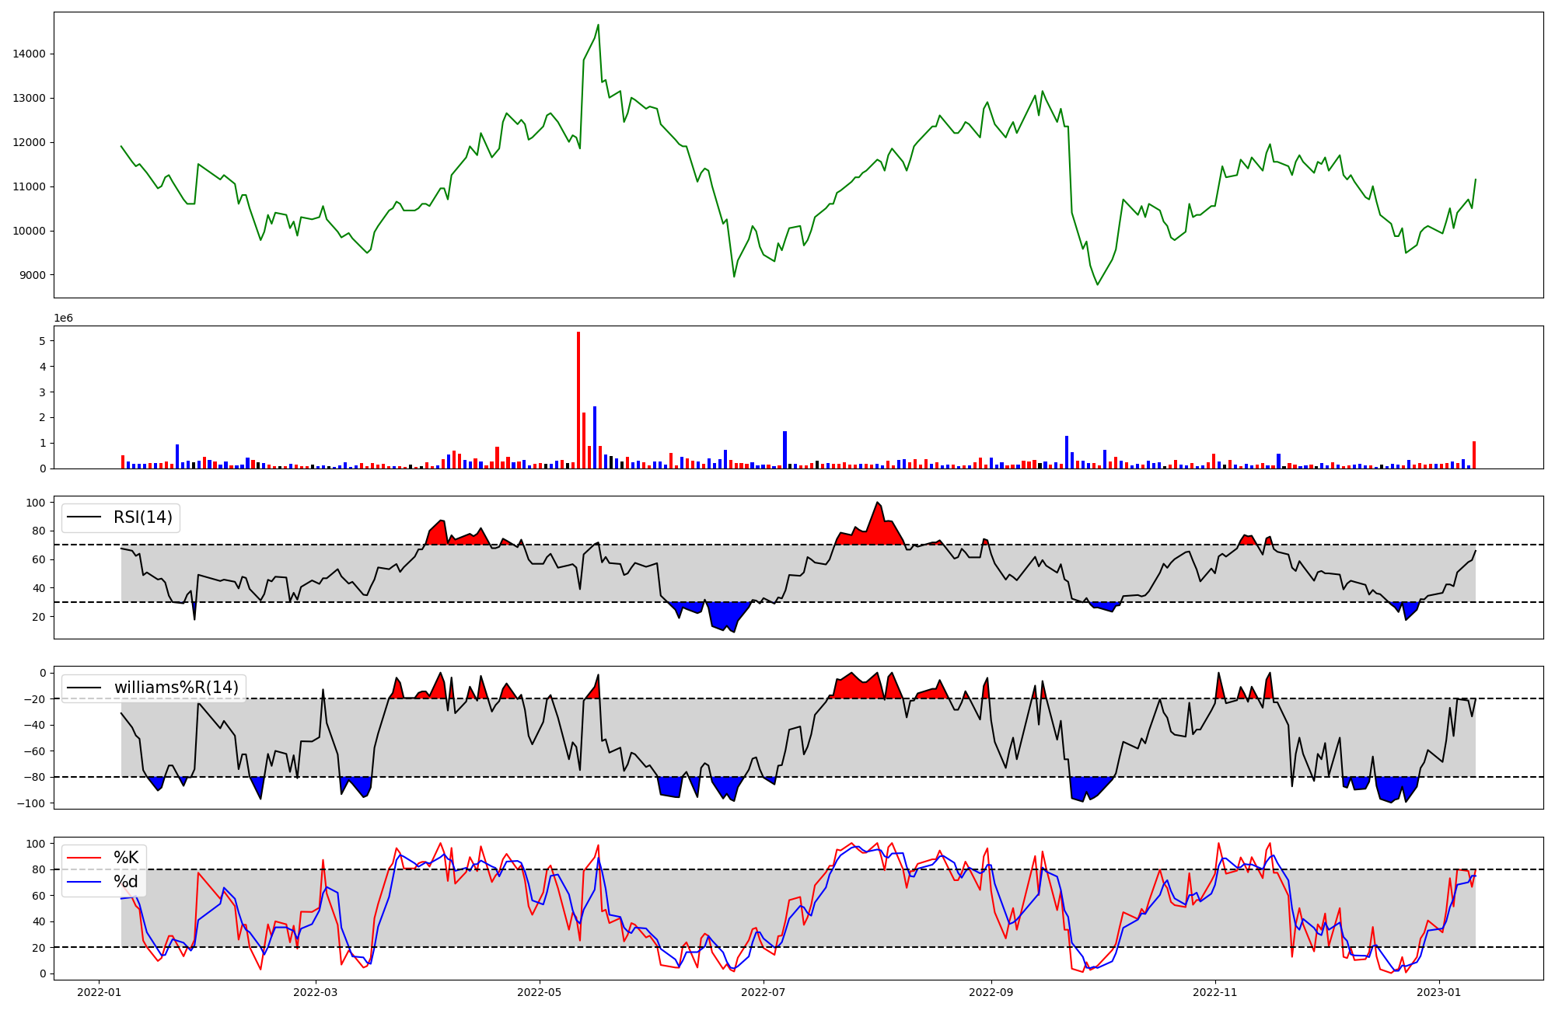Image resolution: width=1555 pixels, height=1010 pixels.
Task: Click the tallest red volume bar
Action: tap(578, 400)
